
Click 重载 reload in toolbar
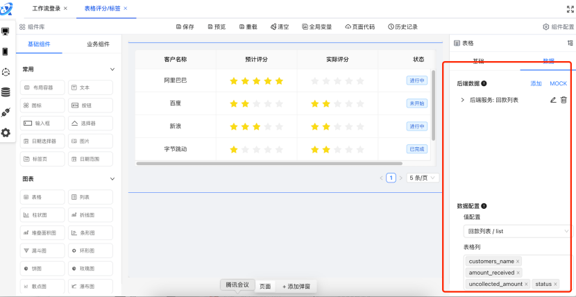click(248, 27)
